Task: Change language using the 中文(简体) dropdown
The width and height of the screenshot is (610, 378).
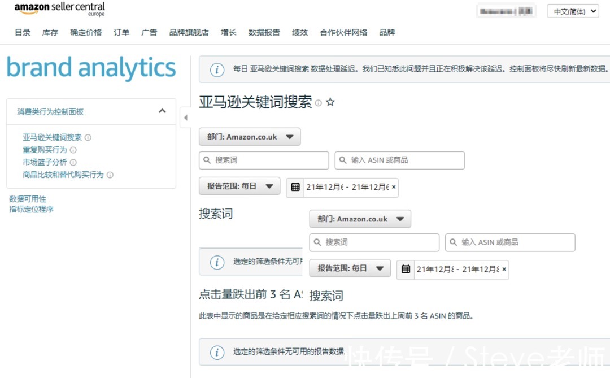Action: click(x=572, y=11)
